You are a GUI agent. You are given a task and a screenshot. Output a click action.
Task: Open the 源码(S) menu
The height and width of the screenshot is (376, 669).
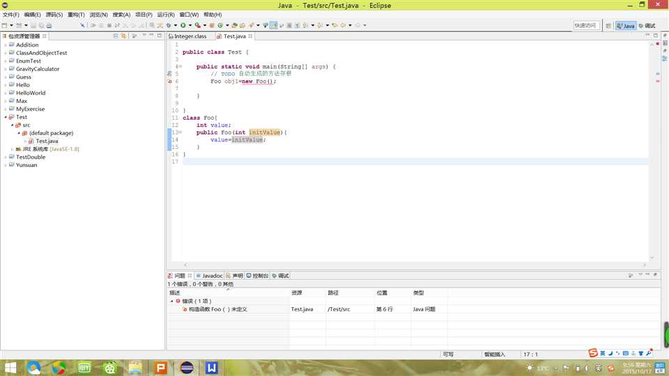(x=54, y=15)
